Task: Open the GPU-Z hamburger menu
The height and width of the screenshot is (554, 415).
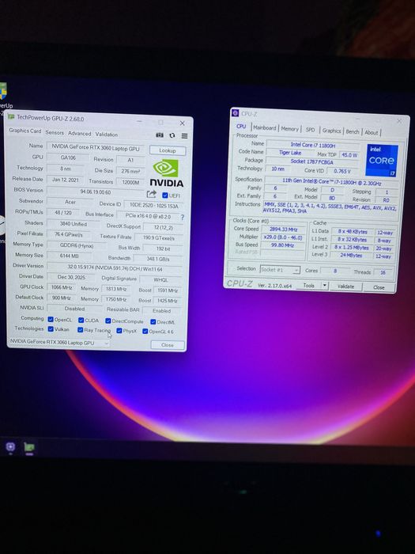Action: pyautogui.click(x=184, y=135)
